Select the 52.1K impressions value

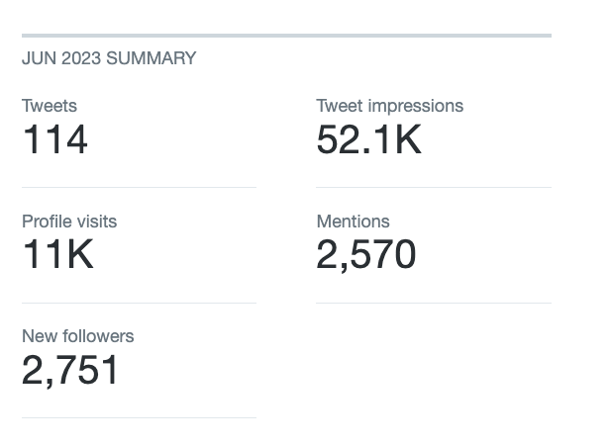point(369,140)
